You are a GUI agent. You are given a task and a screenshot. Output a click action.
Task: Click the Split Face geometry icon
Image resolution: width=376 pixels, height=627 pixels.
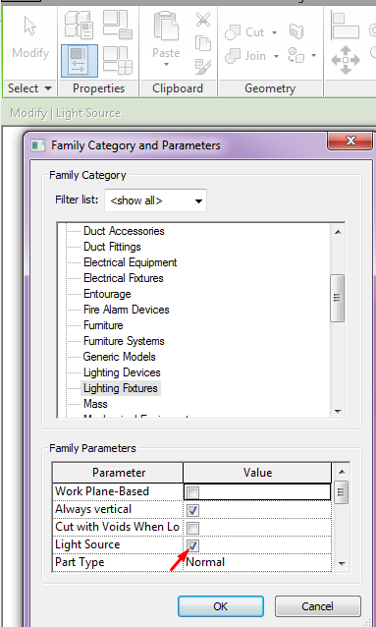tap(296, 55)
